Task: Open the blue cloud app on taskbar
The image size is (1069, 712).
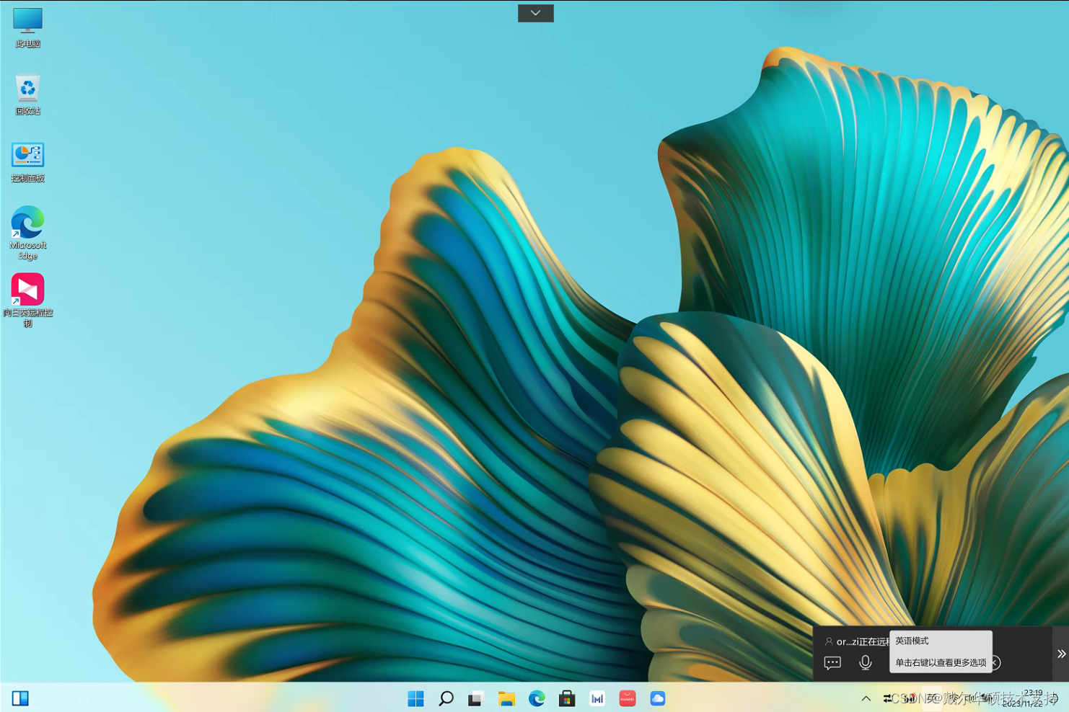Action: point(658,698)
